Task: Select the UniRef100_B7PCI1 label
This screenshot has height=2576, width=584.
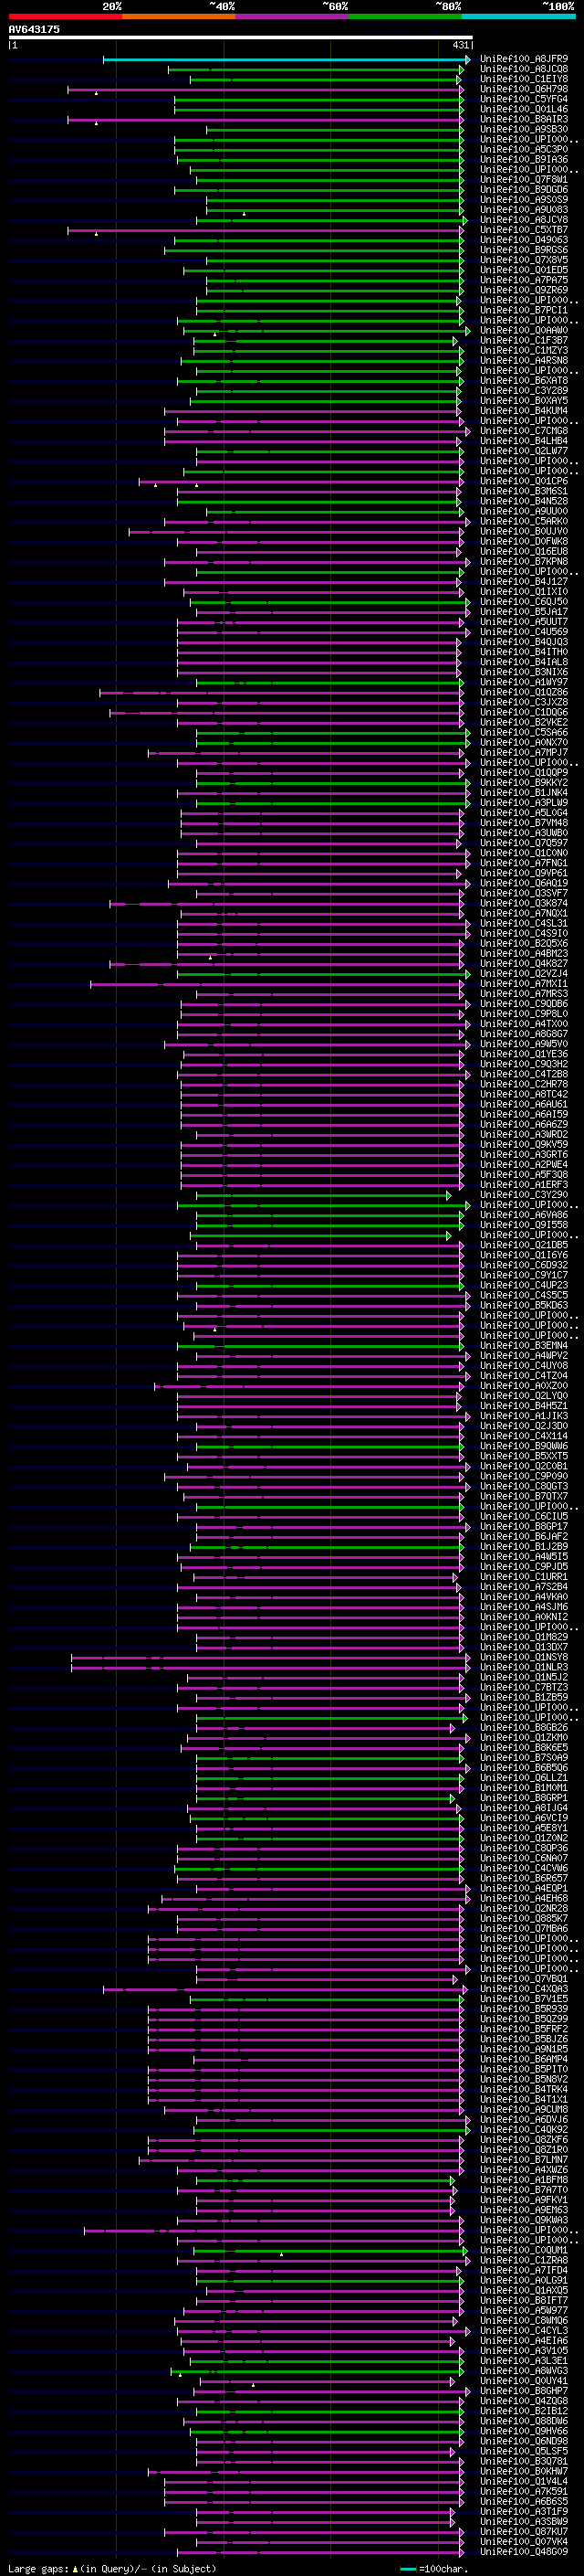Action: [x=524, y=310]
